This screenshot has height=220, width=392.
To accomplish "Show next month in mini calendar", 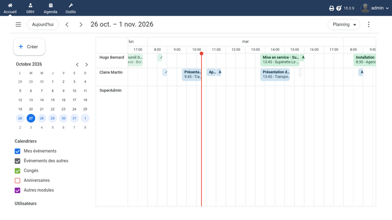I will tap(87, 65).
